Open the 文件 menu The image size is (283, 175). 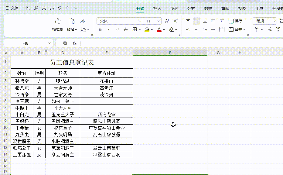coord(12,8)
